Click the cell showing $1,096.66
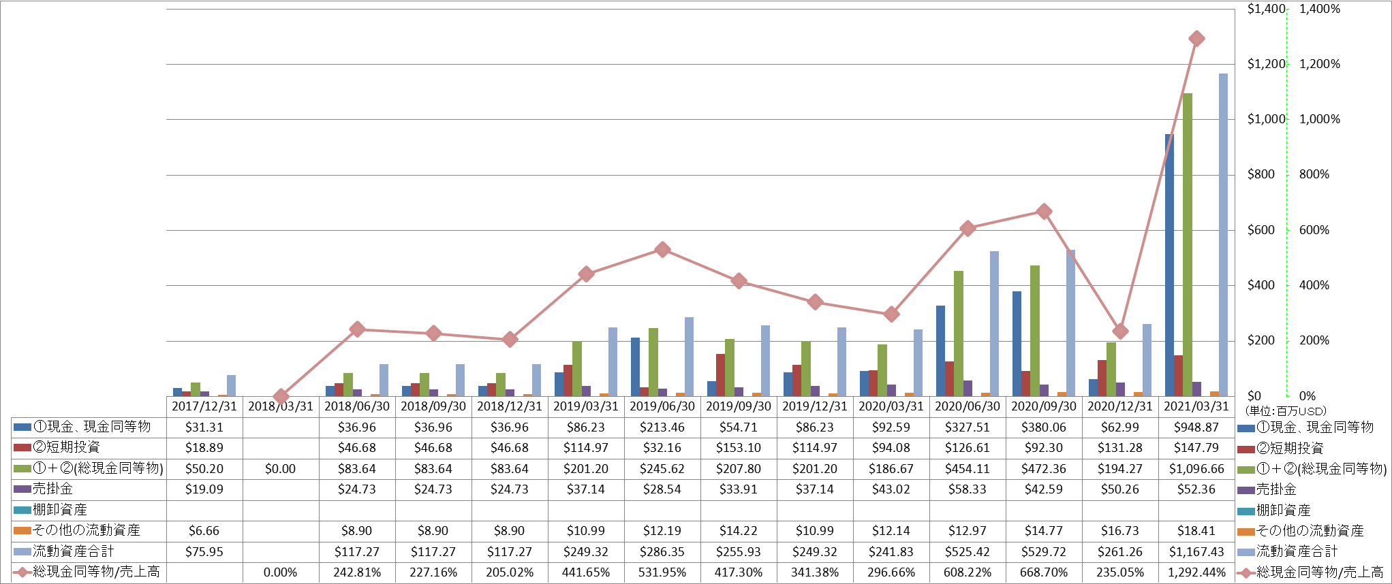1392x584 pixels. (x=1196, y=469)
